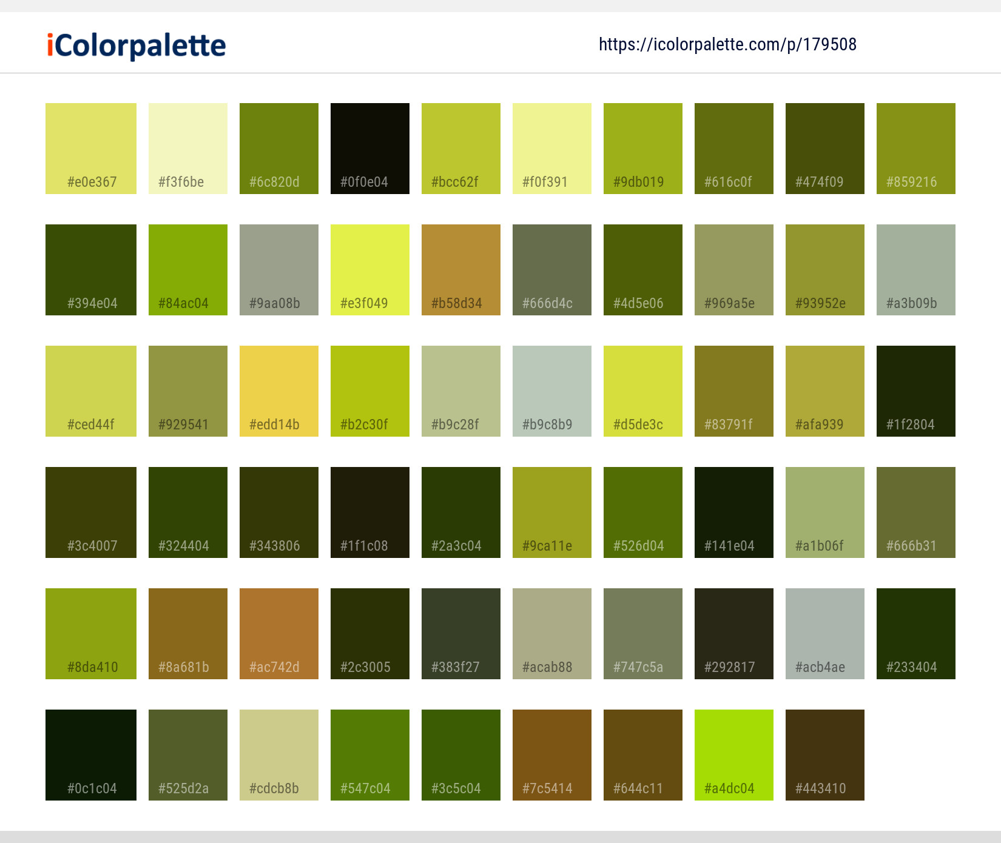The image size is (1001, 843).
Task: Choose the #324404 swatch
Action: pos(188,512)
